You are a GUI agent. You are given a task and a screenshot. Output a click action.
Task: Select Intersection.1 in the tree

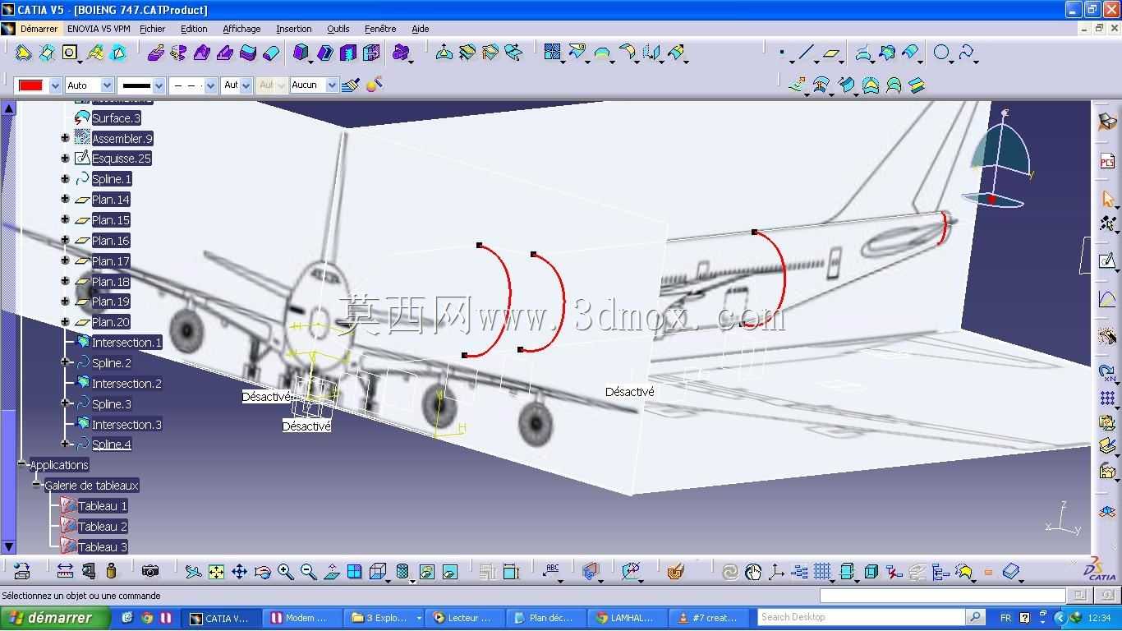click(126, 343)
